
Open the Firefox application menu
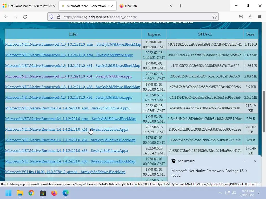pos(260,17)
